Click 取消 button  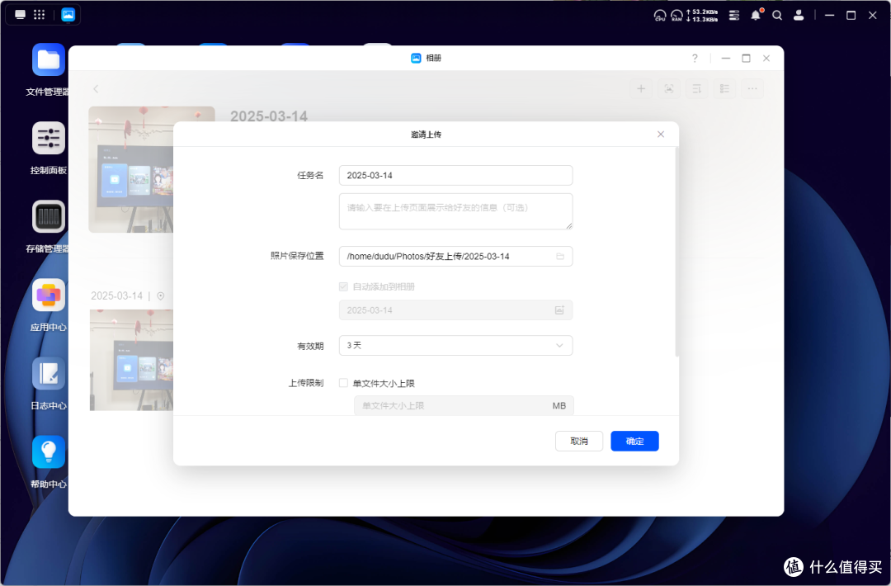pos(579,441)
